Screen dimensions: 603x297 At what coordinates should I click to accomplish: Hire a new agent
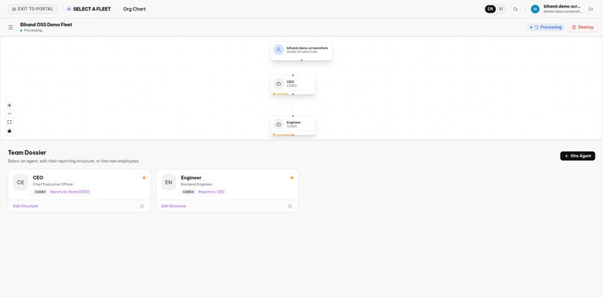(578, 156)
